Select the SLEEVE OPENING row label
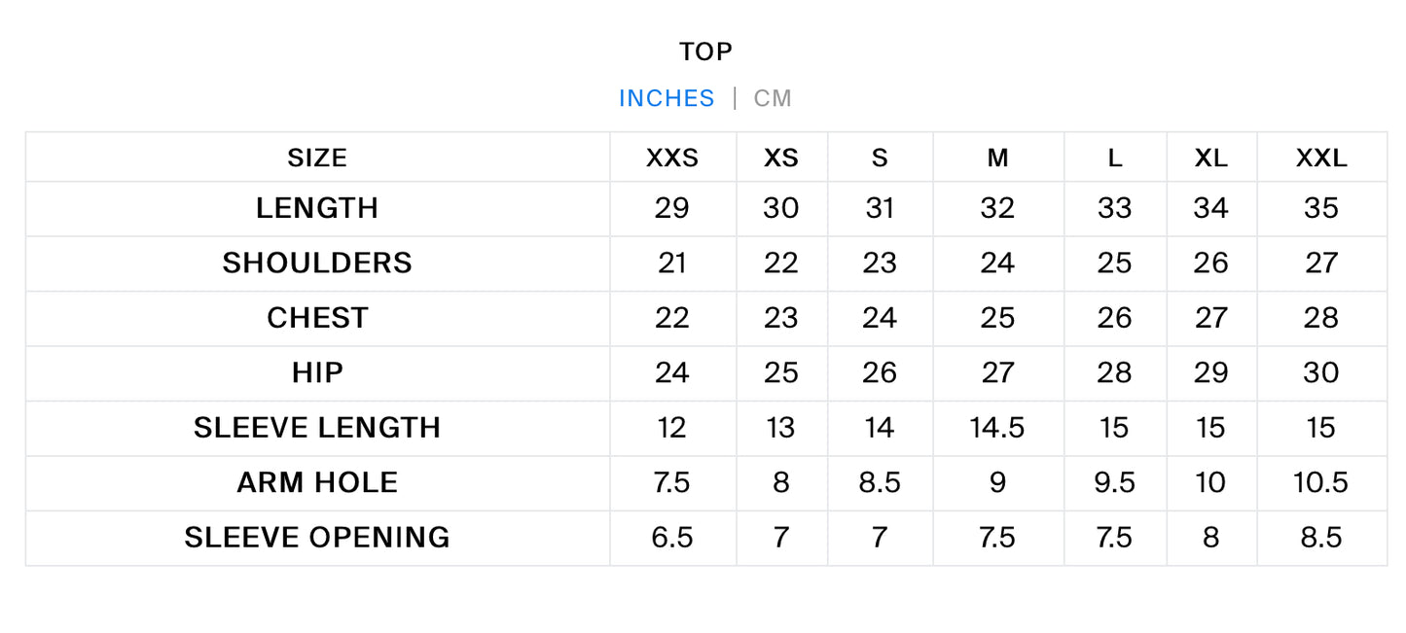 [x=317, y=537]
